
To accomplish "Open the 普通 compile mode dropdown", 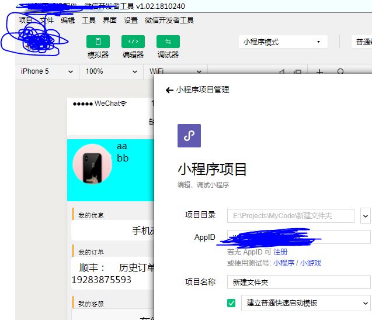I will tap(362, 42).
